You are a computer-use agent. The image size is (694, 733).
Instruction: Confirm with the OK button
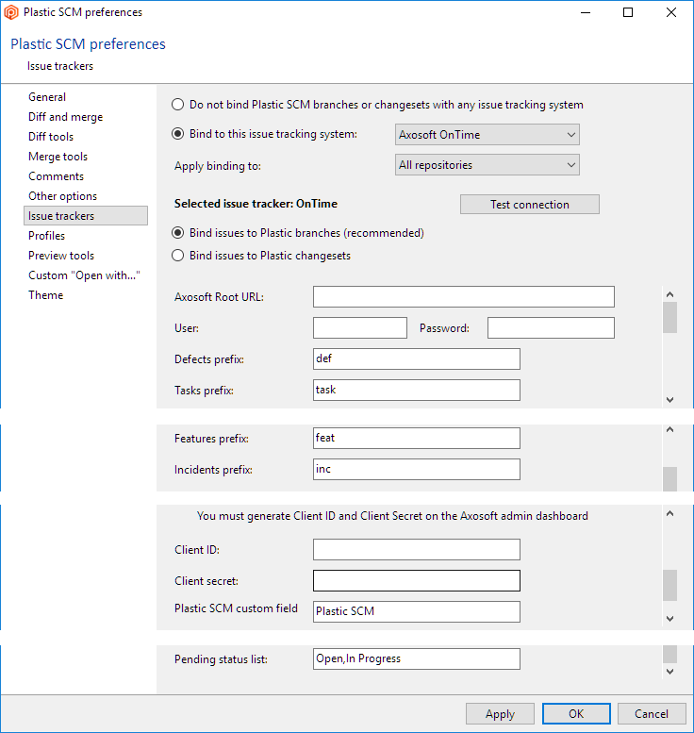[576, 714]
